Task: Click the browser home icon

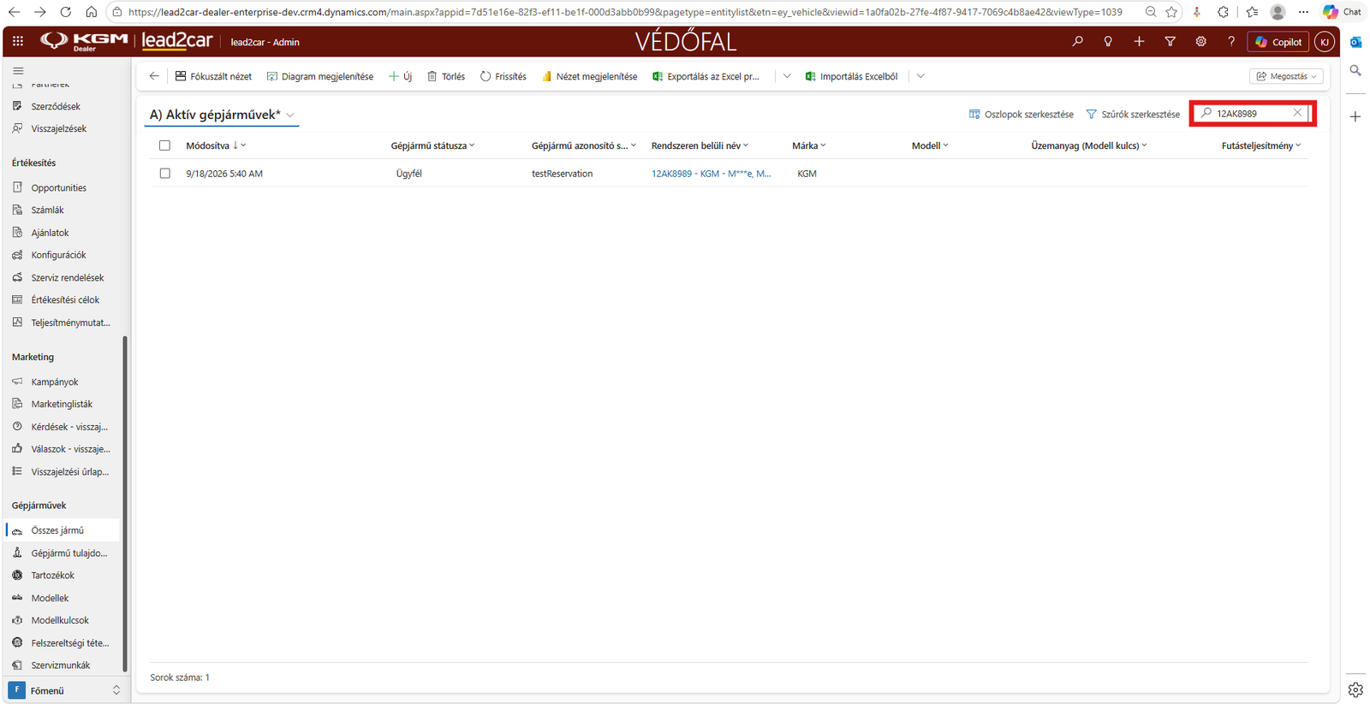Action: [91, 12]
